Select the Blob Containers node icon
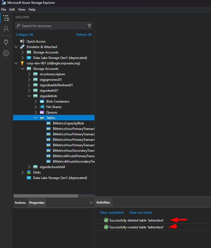The width and height of the screenshot is (211, 248). click(x=41, y=101)
